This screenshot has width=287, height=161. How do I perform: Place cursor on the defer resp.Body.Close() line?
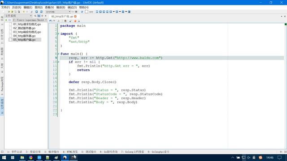(x=92, y=82)
